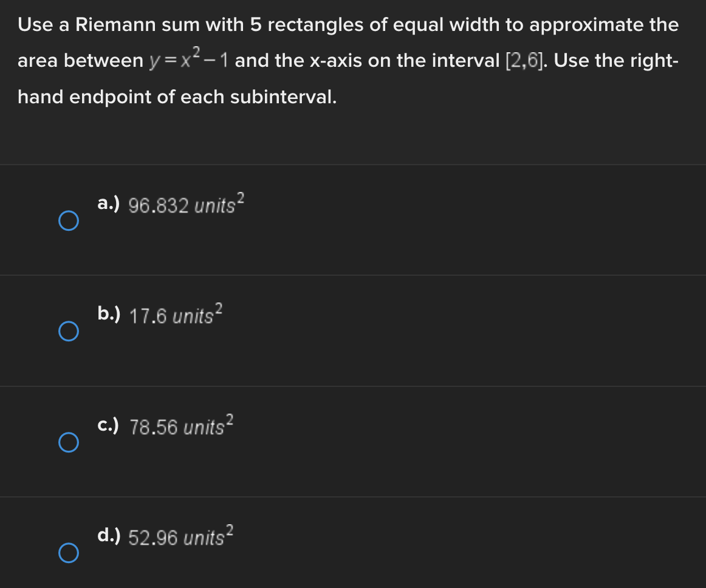Select the radio button for option c.)
The height and width of the screenshot is (588, 706).
68,442
